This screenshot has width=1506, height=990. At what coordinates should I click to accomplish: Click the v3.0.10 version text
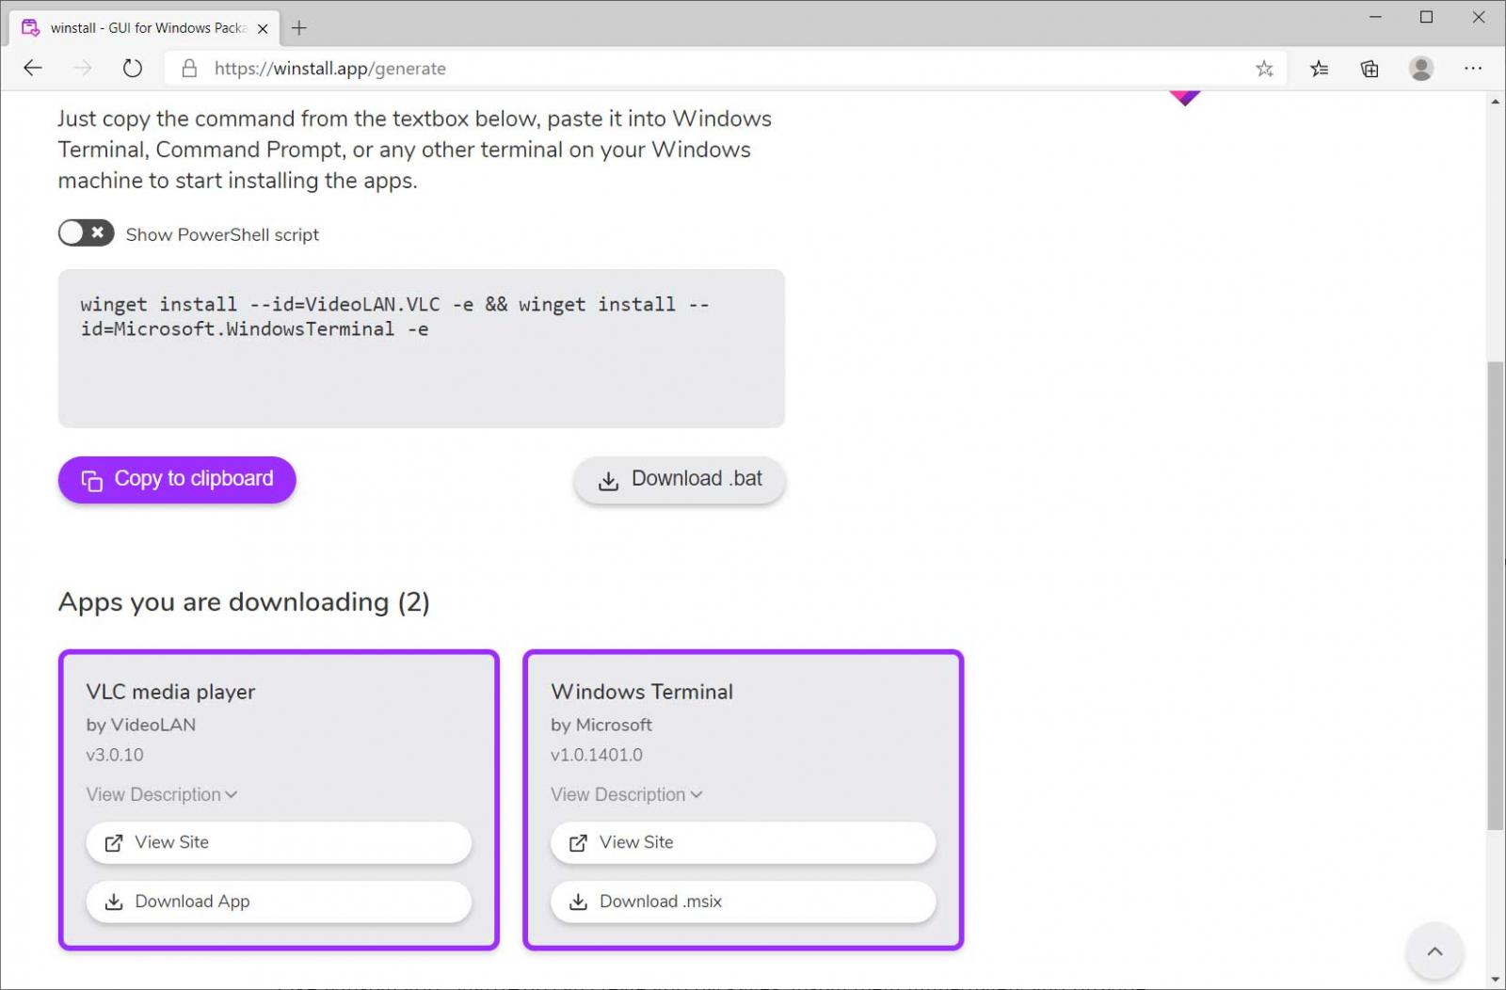coord(115,755)
